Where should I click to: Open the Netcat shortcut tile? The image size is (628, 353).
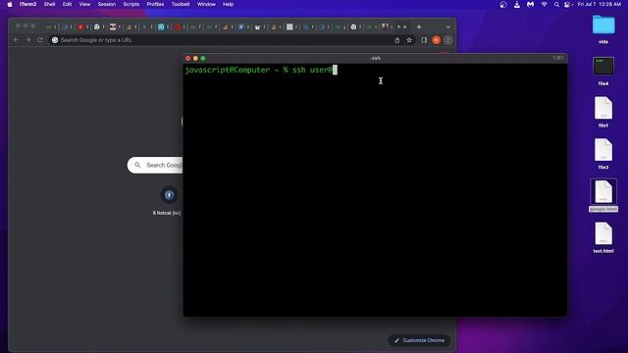click(168, 201)
